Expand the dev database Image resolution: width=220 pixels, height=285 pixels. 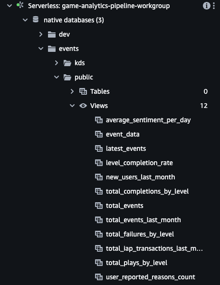tap(41, 34)
